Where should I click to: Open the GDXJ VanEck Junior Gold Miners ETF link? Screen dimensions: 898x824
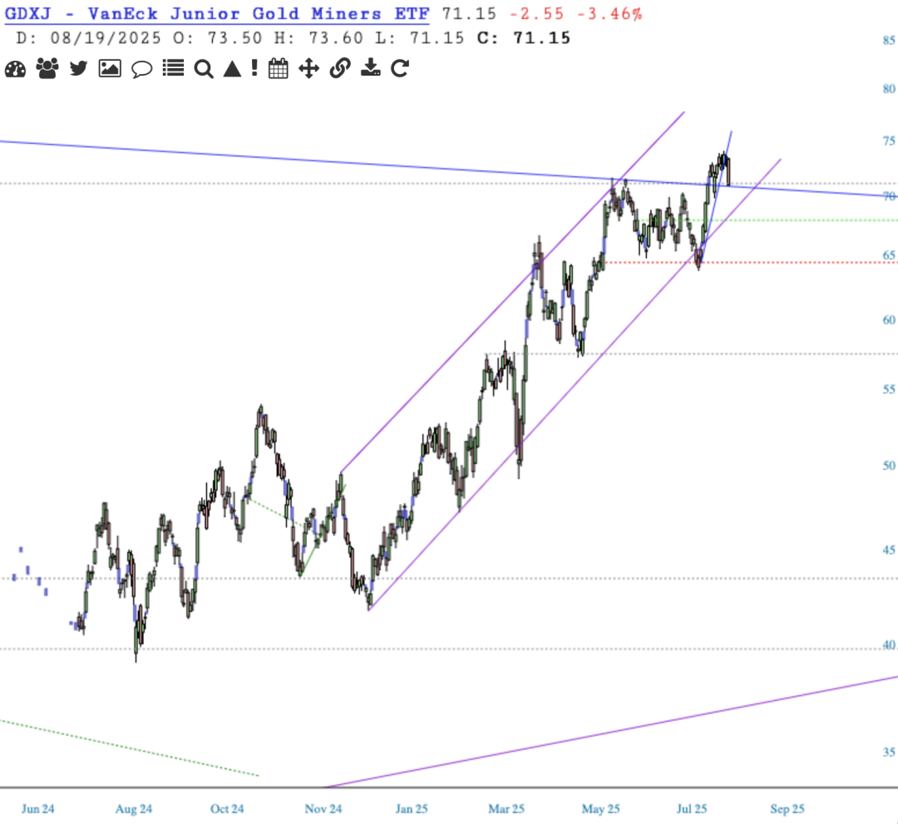[x=216, y=14]
